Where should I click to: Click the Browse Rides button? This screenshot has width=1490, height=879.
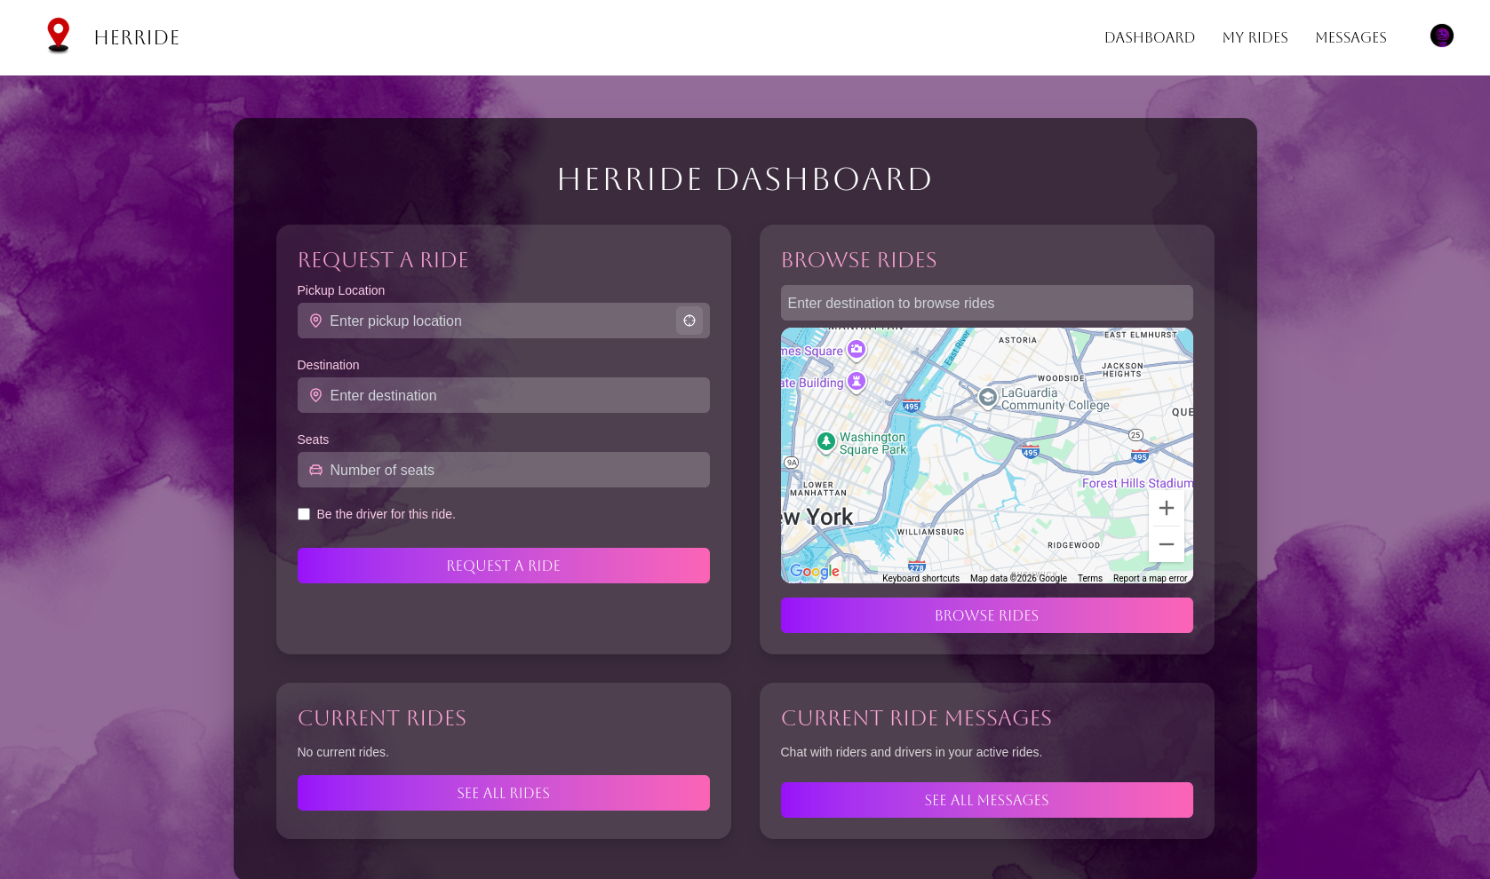coord(986,615)
